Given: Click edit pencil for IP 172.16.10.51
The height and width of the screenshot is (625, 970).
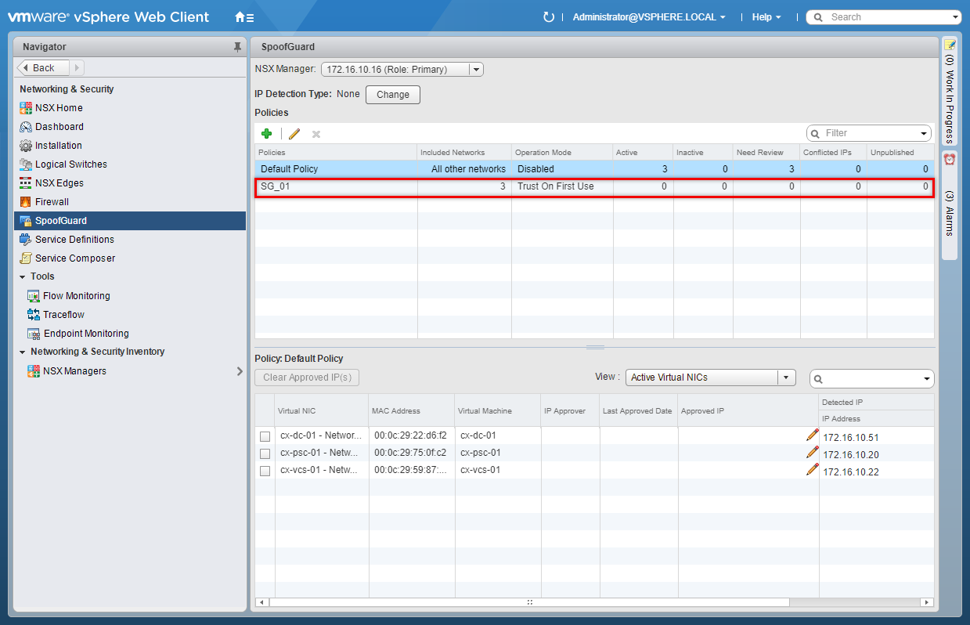Looking at the screenshot, I should (x=813, y=435).
